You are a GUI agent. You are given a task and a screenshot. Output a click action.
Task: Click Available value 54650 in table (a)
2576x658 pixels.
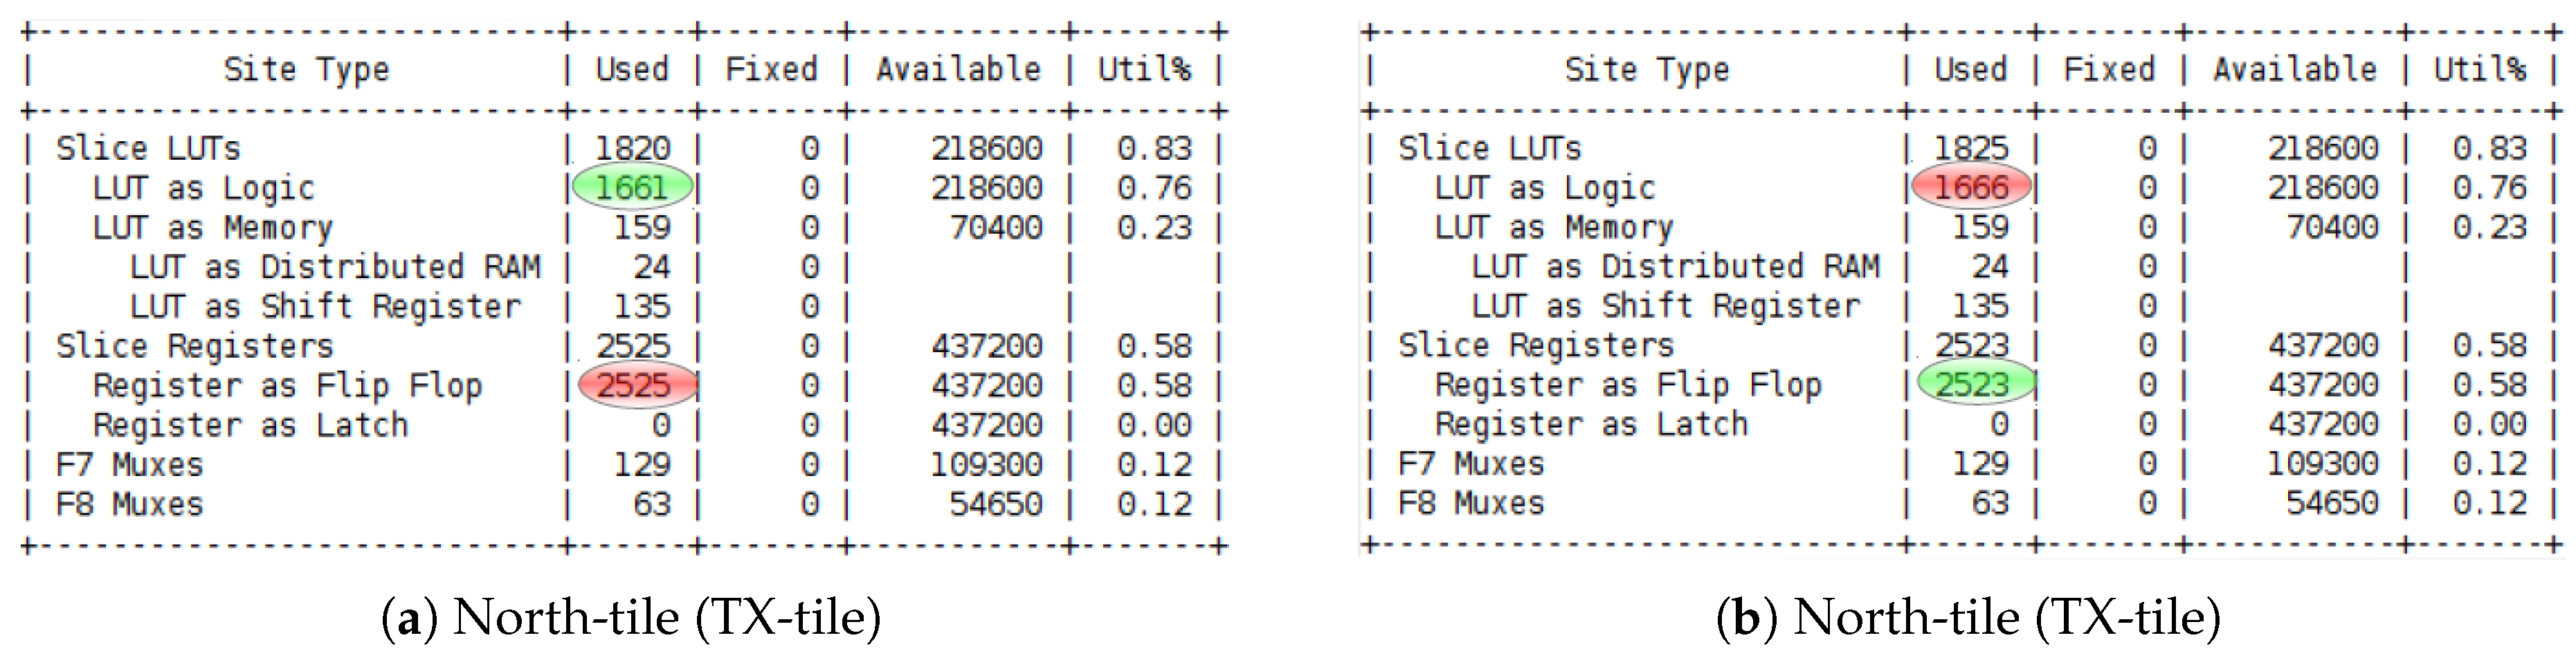[996, 504]
